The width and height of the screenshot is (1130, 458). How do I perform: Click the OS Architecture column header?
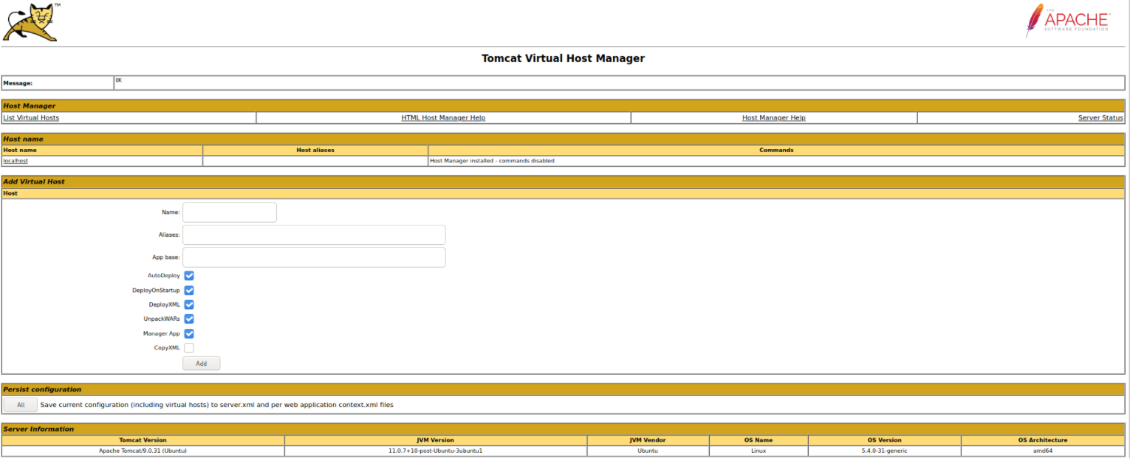(1043, 440)
